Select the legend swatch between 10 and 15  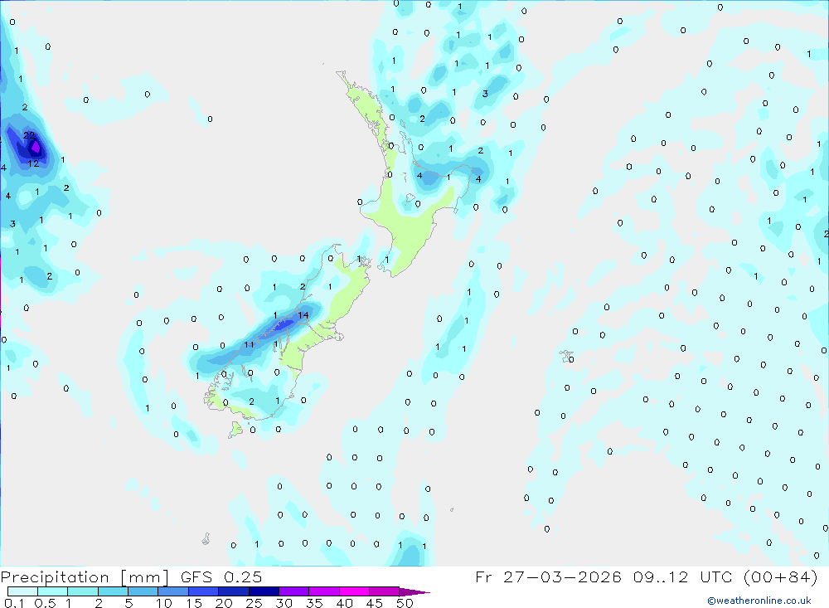[173, 591]
